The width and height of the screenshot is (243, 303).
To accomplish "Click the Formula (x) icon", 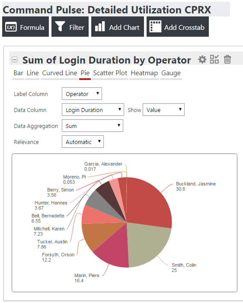I will click(11, 27).
